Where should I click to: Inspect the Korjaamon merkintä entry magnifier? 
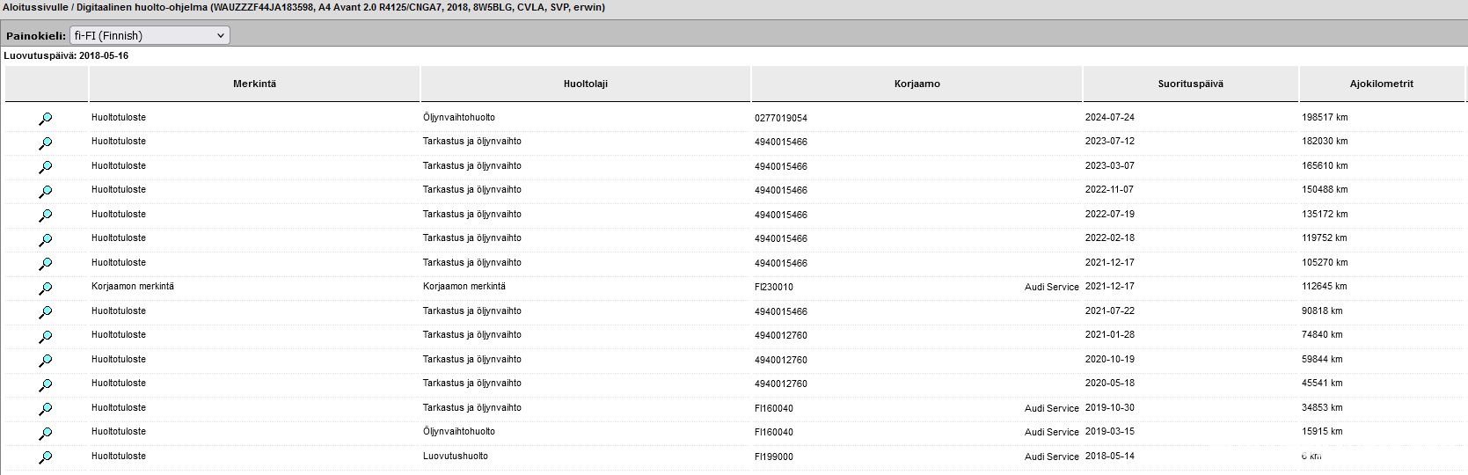click(x=46, y=288)
